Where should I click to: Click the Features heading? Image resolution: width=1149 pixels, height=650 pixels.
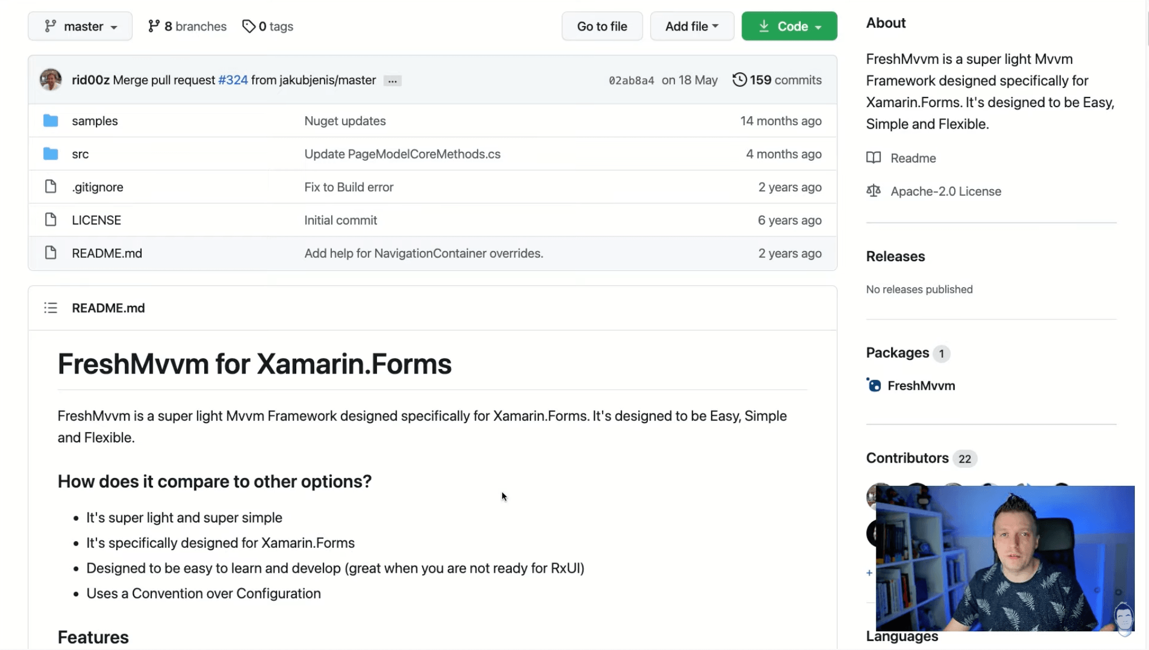click(93, 637)
